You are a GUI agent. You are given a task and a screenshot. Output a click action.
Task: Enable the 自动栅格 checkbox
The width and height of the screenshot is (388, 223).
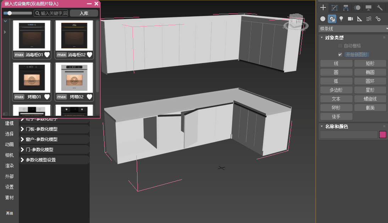(340, 46)
